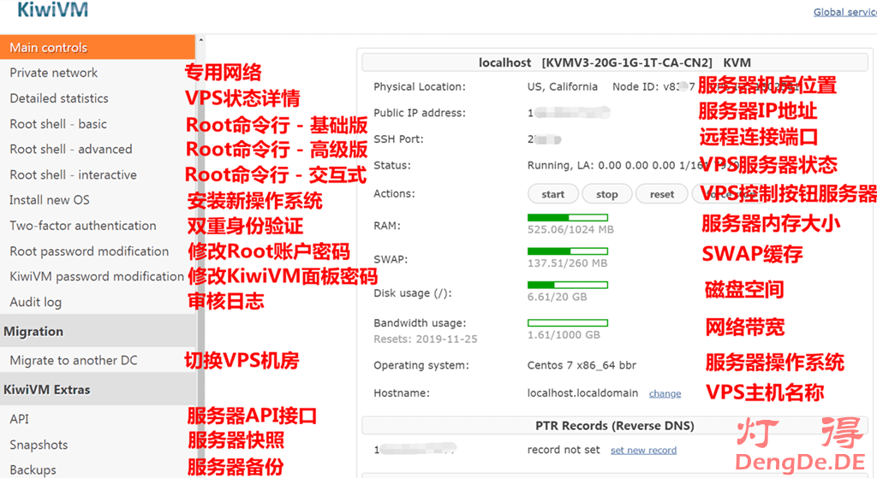877x478 pixels.
Task: Open Main controls in sidebar
Action: (x=98, y=48)
